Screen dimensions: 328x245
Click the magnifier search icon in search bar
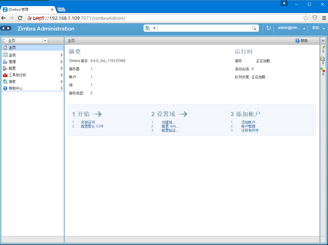tap(254, 28)
